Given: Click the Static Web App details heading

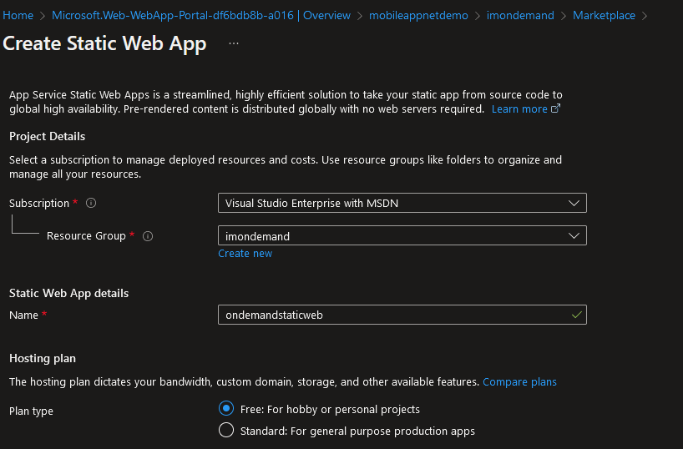Looking at the screenshot, I should pyautogui.click(x=68, y=293).
